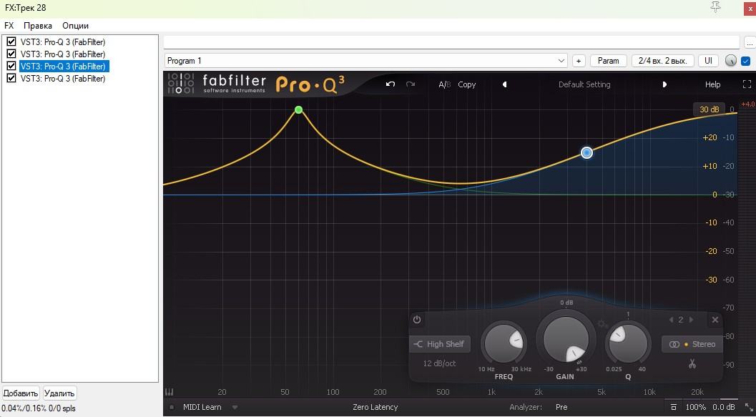The height and width of the screenshot is (417, 756).
Task: Click the redo arrow in Pro-Q 3
Action: pyautogui.click(x=411, y=84)
